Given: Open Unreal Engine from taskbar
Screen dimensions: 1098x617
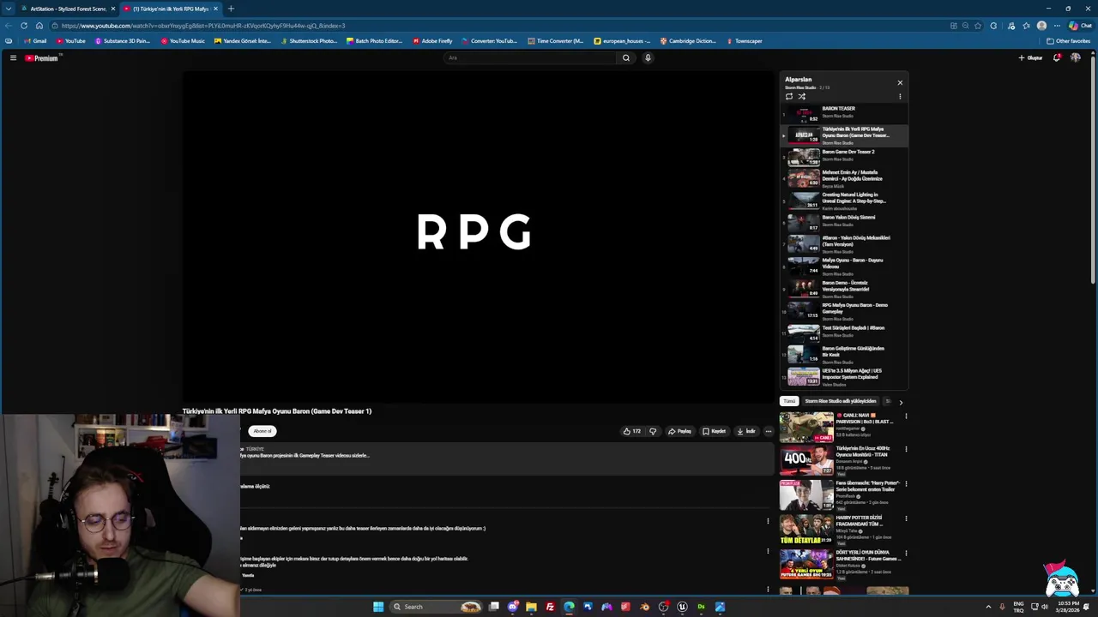Looking at the screenshot, I should [x=682, y=607].
